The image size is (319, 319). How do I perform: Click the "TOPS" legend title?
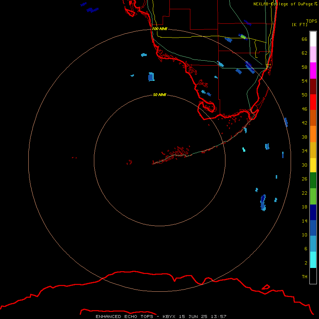(x=312, y=21)
